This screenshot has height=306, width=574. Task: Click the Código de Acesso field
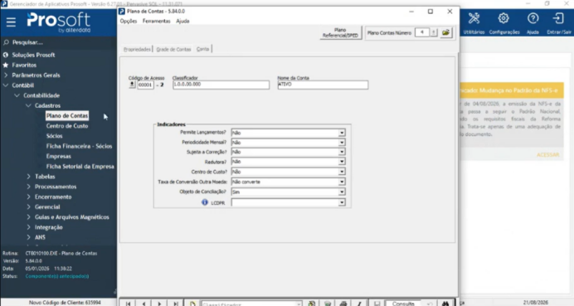point(145,85)
